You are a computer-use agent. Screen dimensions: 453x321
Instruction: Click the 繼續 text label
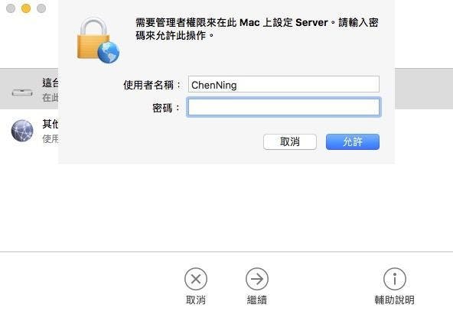(257, 300)
